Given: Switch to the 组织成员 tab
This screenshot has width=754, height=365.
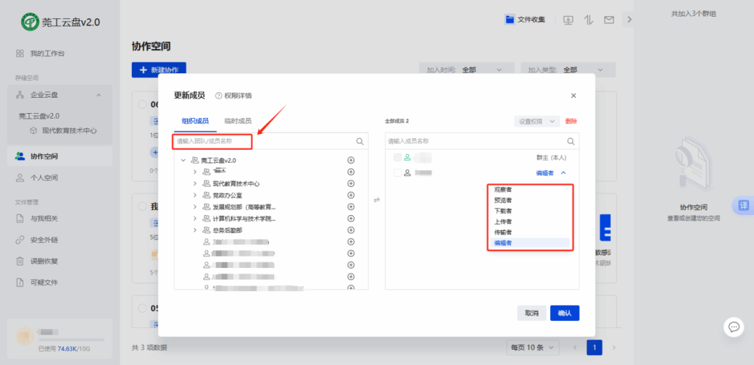Looking at the screenshot, I should (x=195, y=121).
